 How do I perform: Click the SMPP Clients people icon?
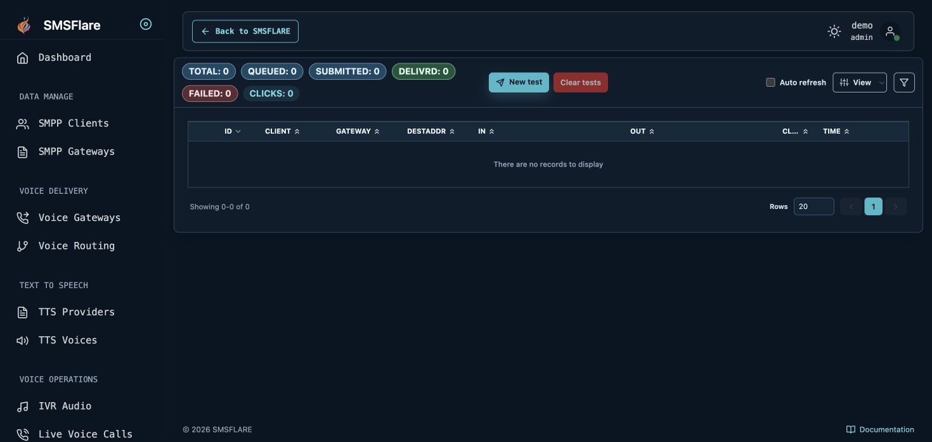click(23, 123)
